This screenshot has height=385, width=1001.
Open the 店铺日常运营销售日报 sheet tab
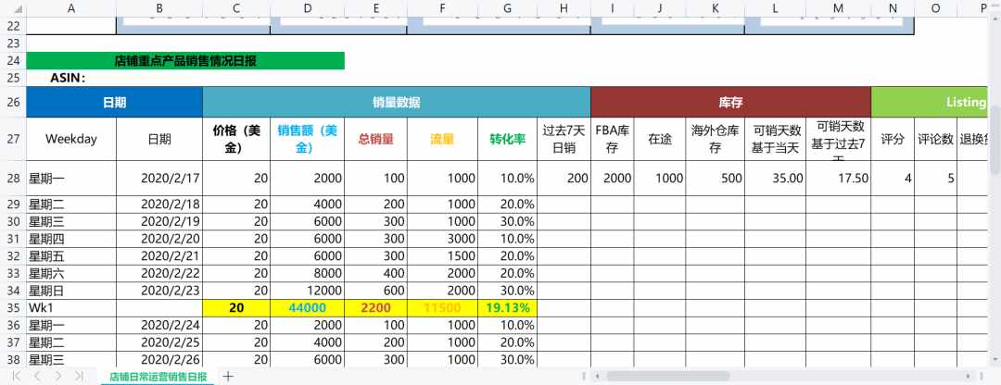tap(158, 376)
